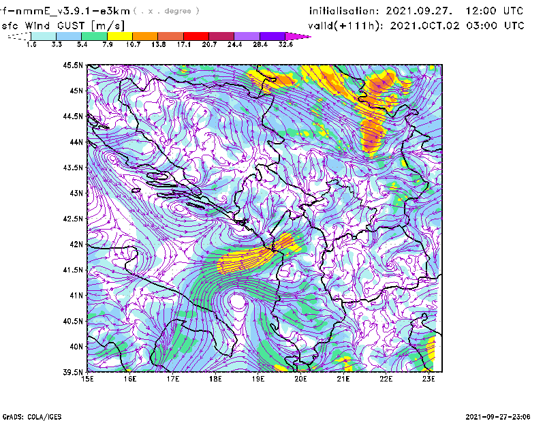The image size is (545, 421).
Task: Click the valid date 2021.OCT.02
Action: pyautogui.click(x=424, y=26)
